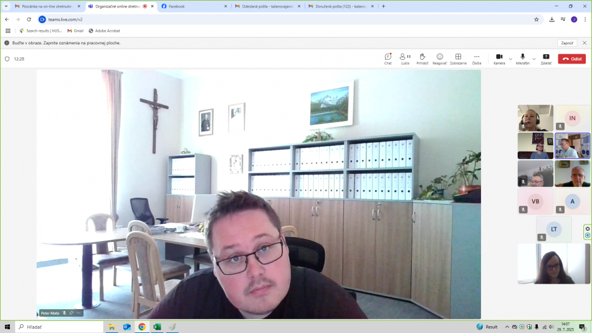Click the Chrome taskbar icon
The image size is (592, 333).
point(142,327)
